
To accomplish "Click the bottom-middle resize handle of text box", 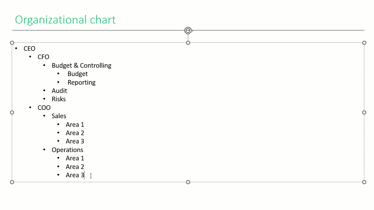I will 188,182.
